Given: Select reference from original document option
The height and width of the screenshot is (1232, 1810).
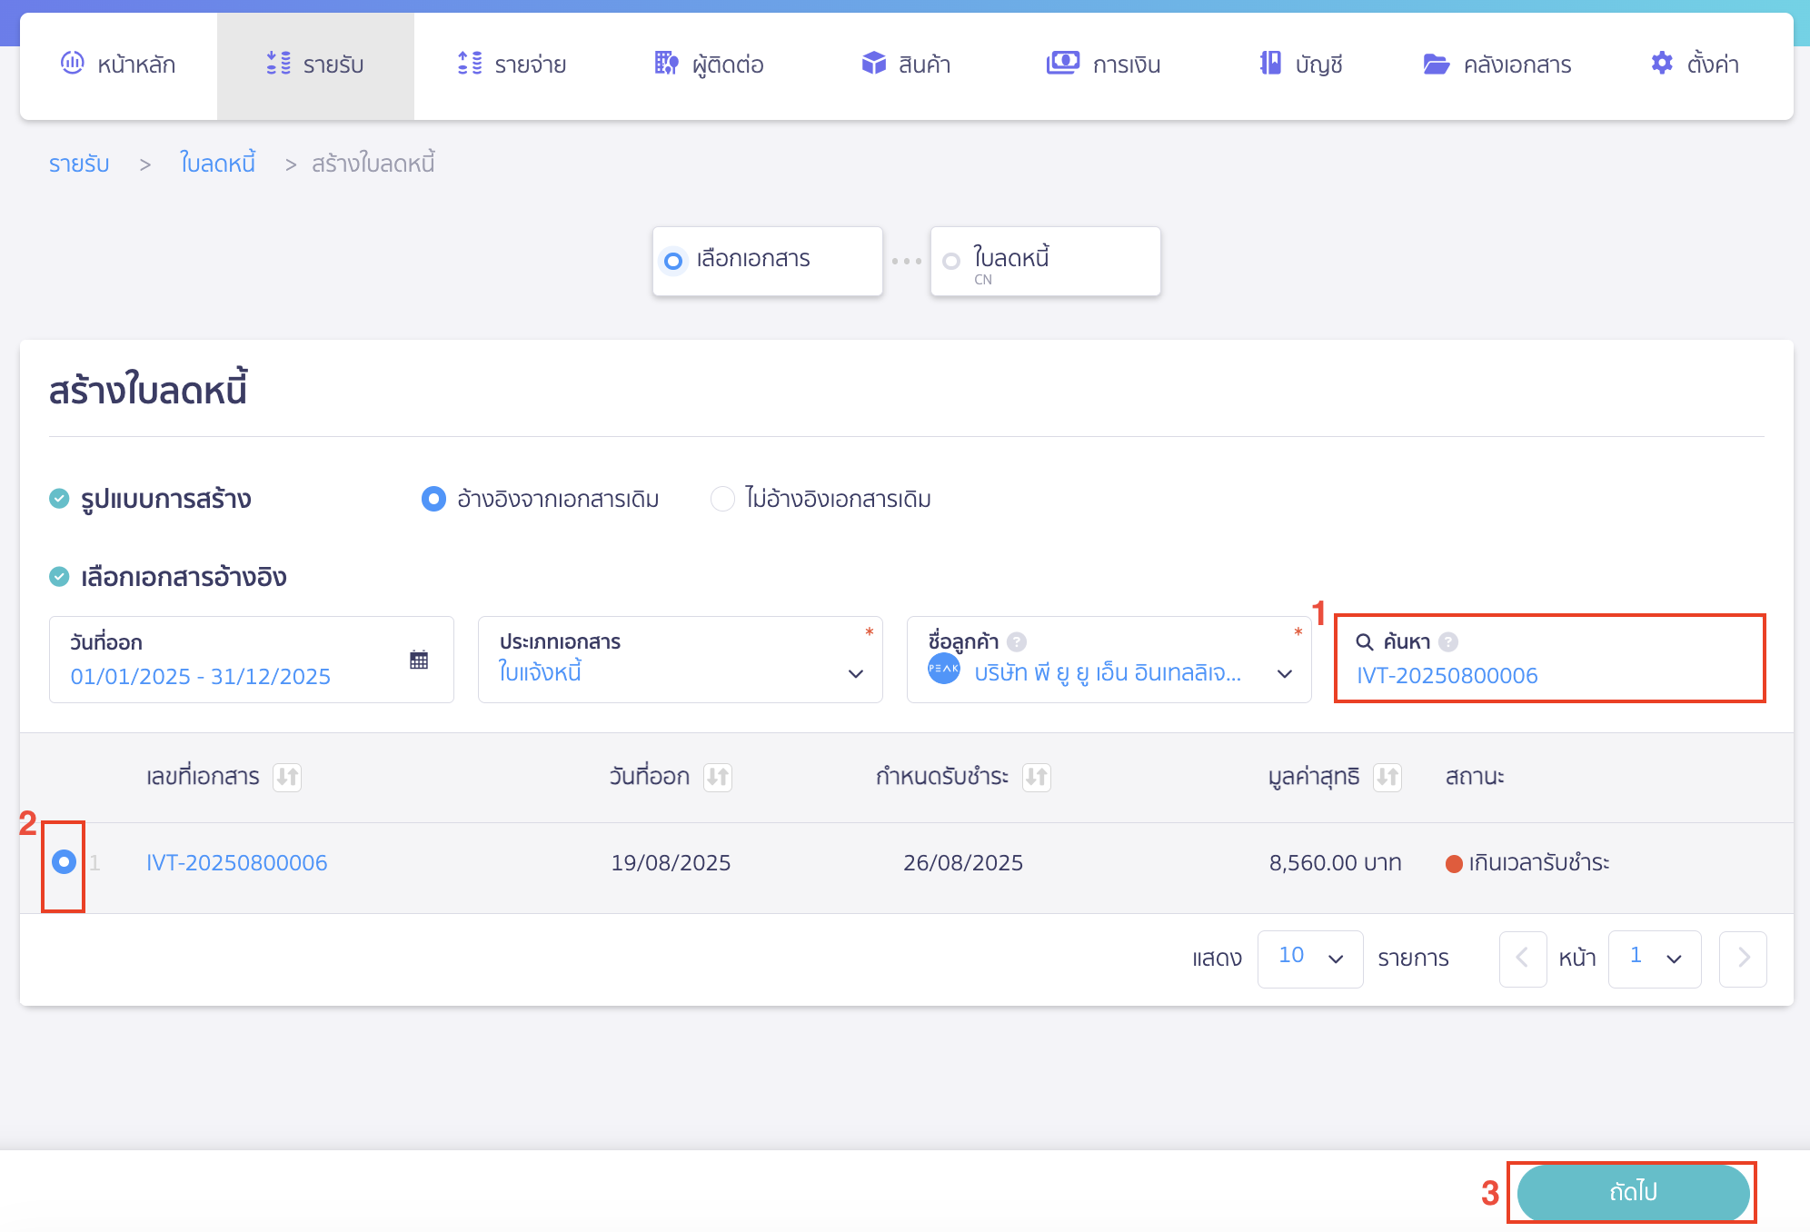Looking at the screenshot, I should [x=433, y=499].
